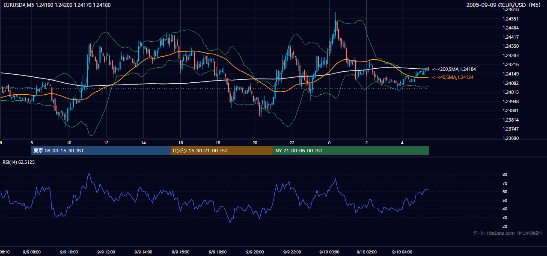Click the 200 SMA 1.24184 label
This screenshot has width=547, height=256.
point(454,69)
